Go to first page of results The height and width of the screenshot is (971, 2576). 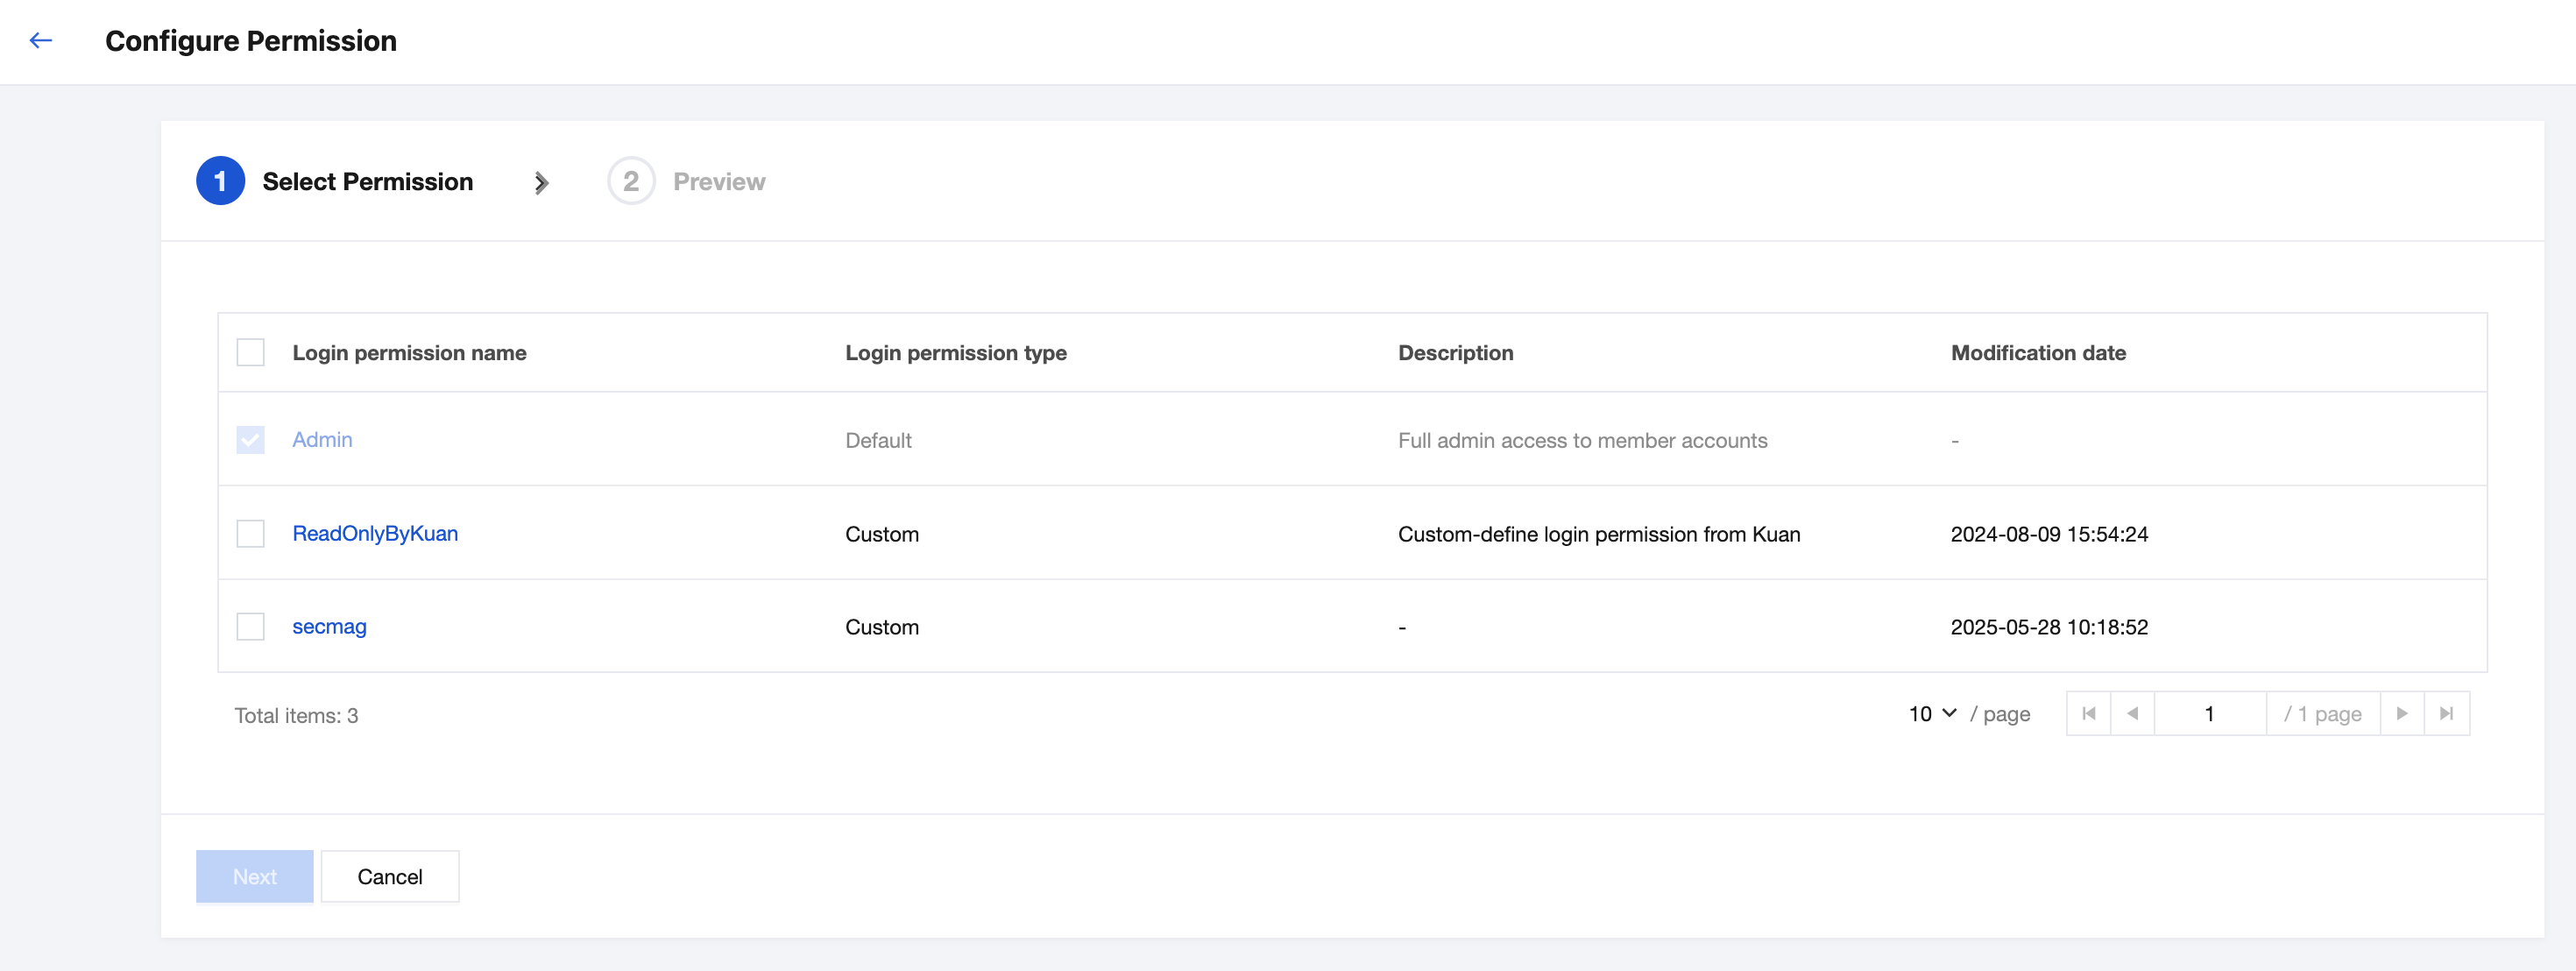(x=2088, y=714)
